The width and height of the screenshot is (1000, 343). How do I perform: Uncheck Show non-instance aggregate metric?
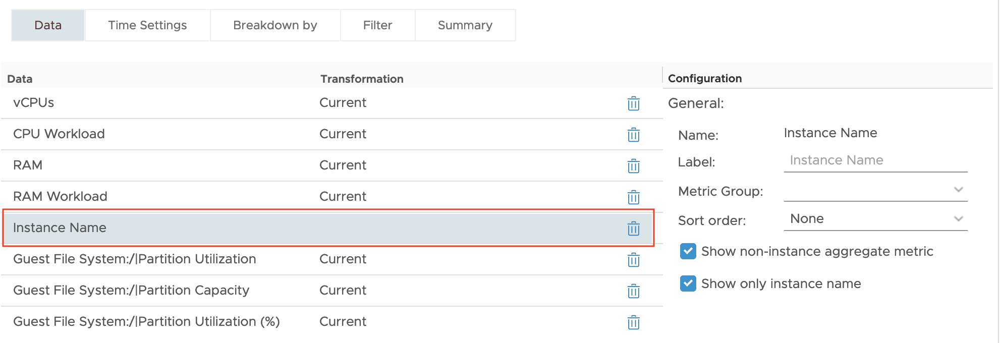[688, 251]
